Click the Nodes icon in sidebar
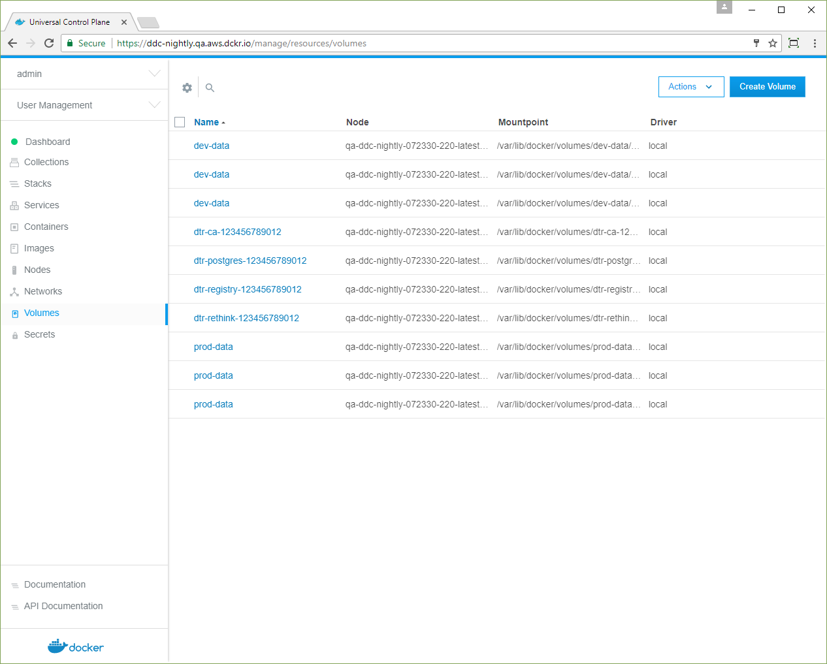Screen dimensions: 827x664 tap(14, 270)
